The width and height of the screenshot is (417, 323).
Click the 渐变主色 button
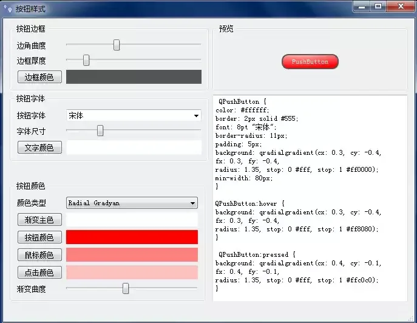point(39,220)
